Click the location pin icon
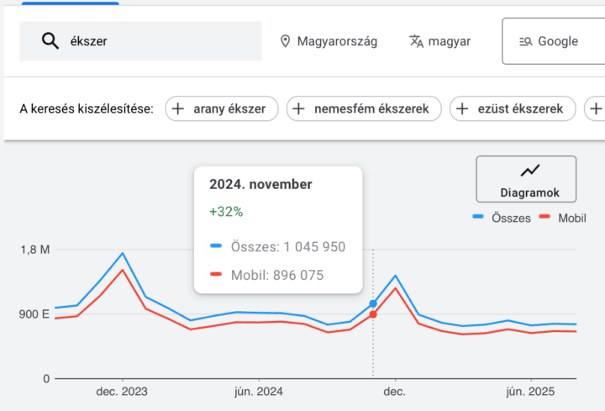605x411 pixels. pos(285,41)
